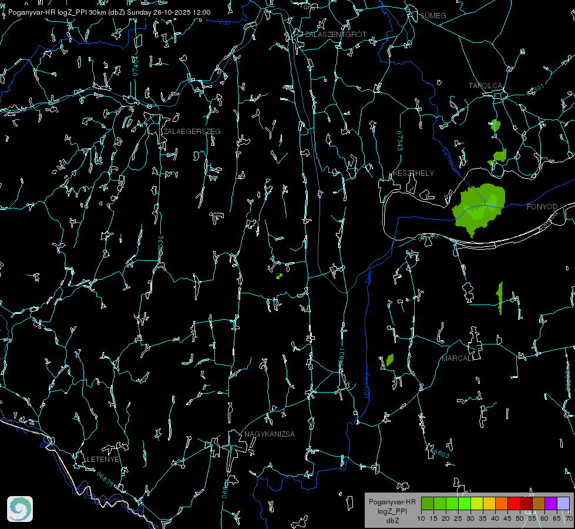Screen dimensions: 575x529
Task: Click the SÜMEG town label
Action: tap(433, 15)
